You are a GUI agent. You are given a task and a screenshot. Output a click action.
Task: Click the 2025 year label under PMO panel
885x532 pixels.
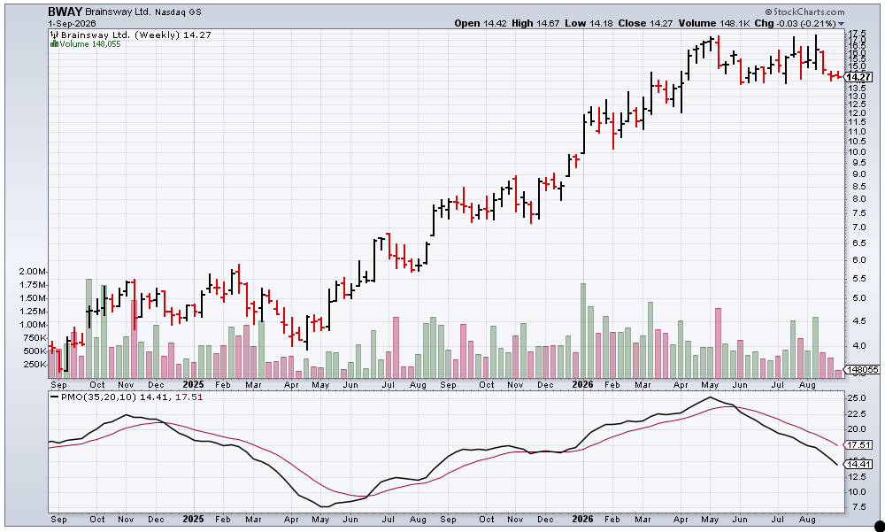[x=193, y=519]
